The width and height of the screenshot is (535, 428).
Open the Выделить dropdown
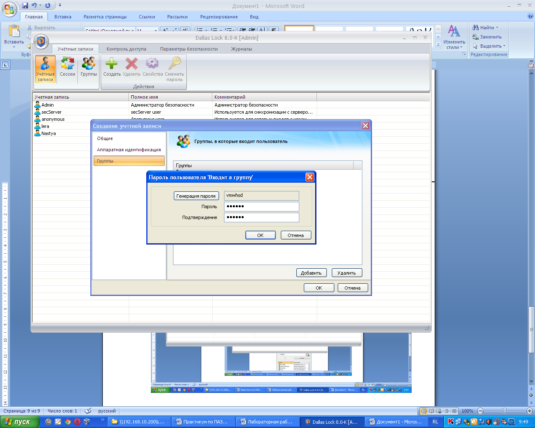pyautogui.click(x=489, y=46)
